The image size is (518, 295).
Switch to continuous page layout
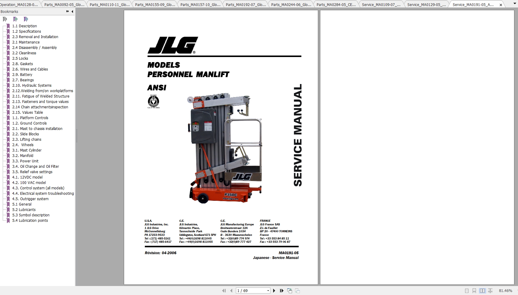(474, 290)
